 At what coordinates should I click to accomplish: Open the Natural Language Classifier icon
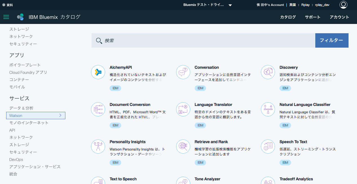(x=268, y=109)
